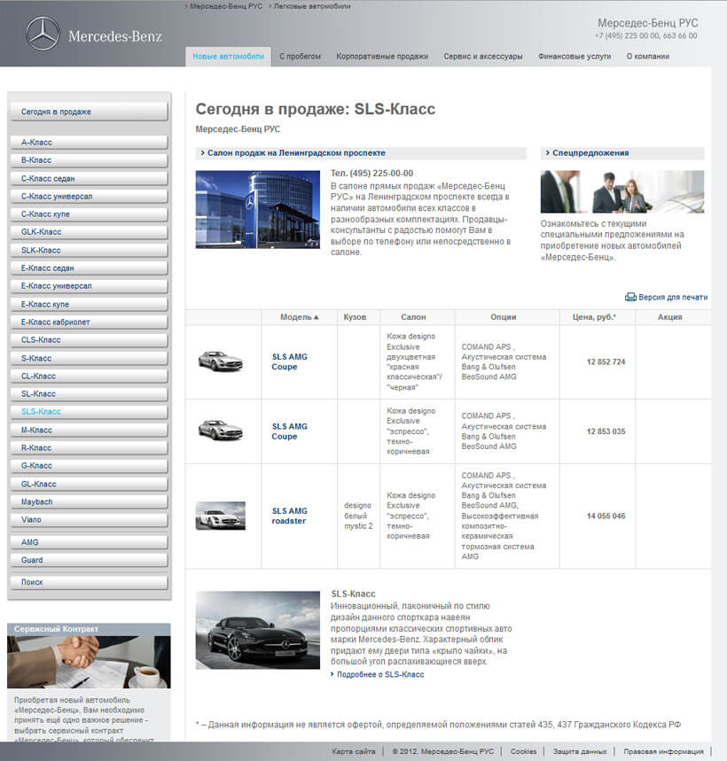Select Guard in the sidebar
This screenshot has width=727, height=761.
(89, 560)
